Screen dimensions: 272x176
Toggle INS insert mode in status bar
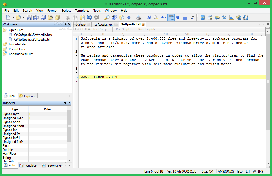pos(260,171)
